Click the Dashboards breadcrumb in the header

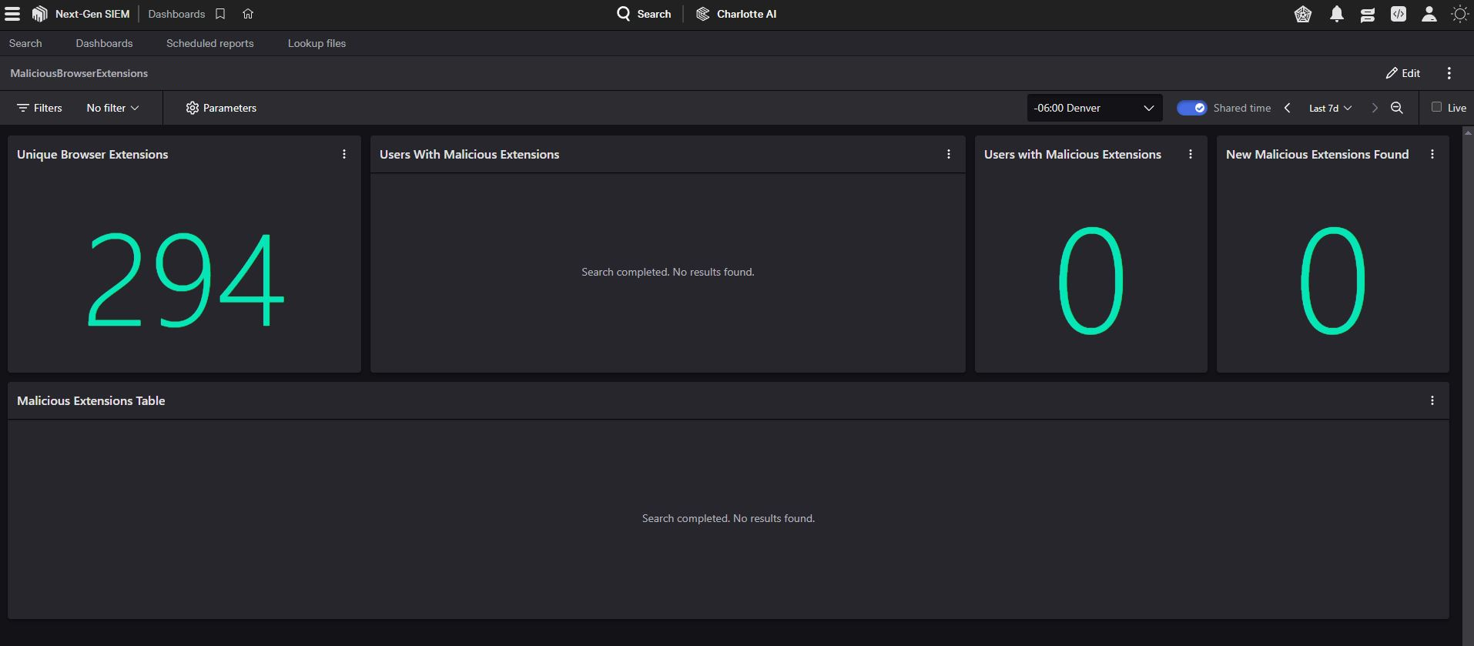[x=176, y=14]
